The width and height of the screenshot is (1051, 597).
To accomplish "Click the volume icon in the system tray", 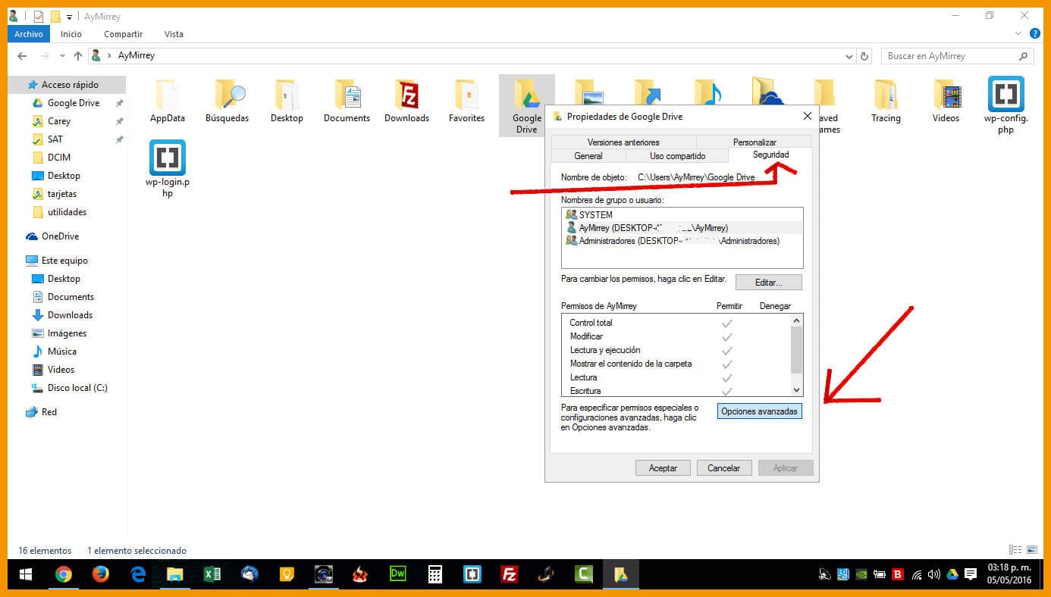I will click(x=934, y=574).
